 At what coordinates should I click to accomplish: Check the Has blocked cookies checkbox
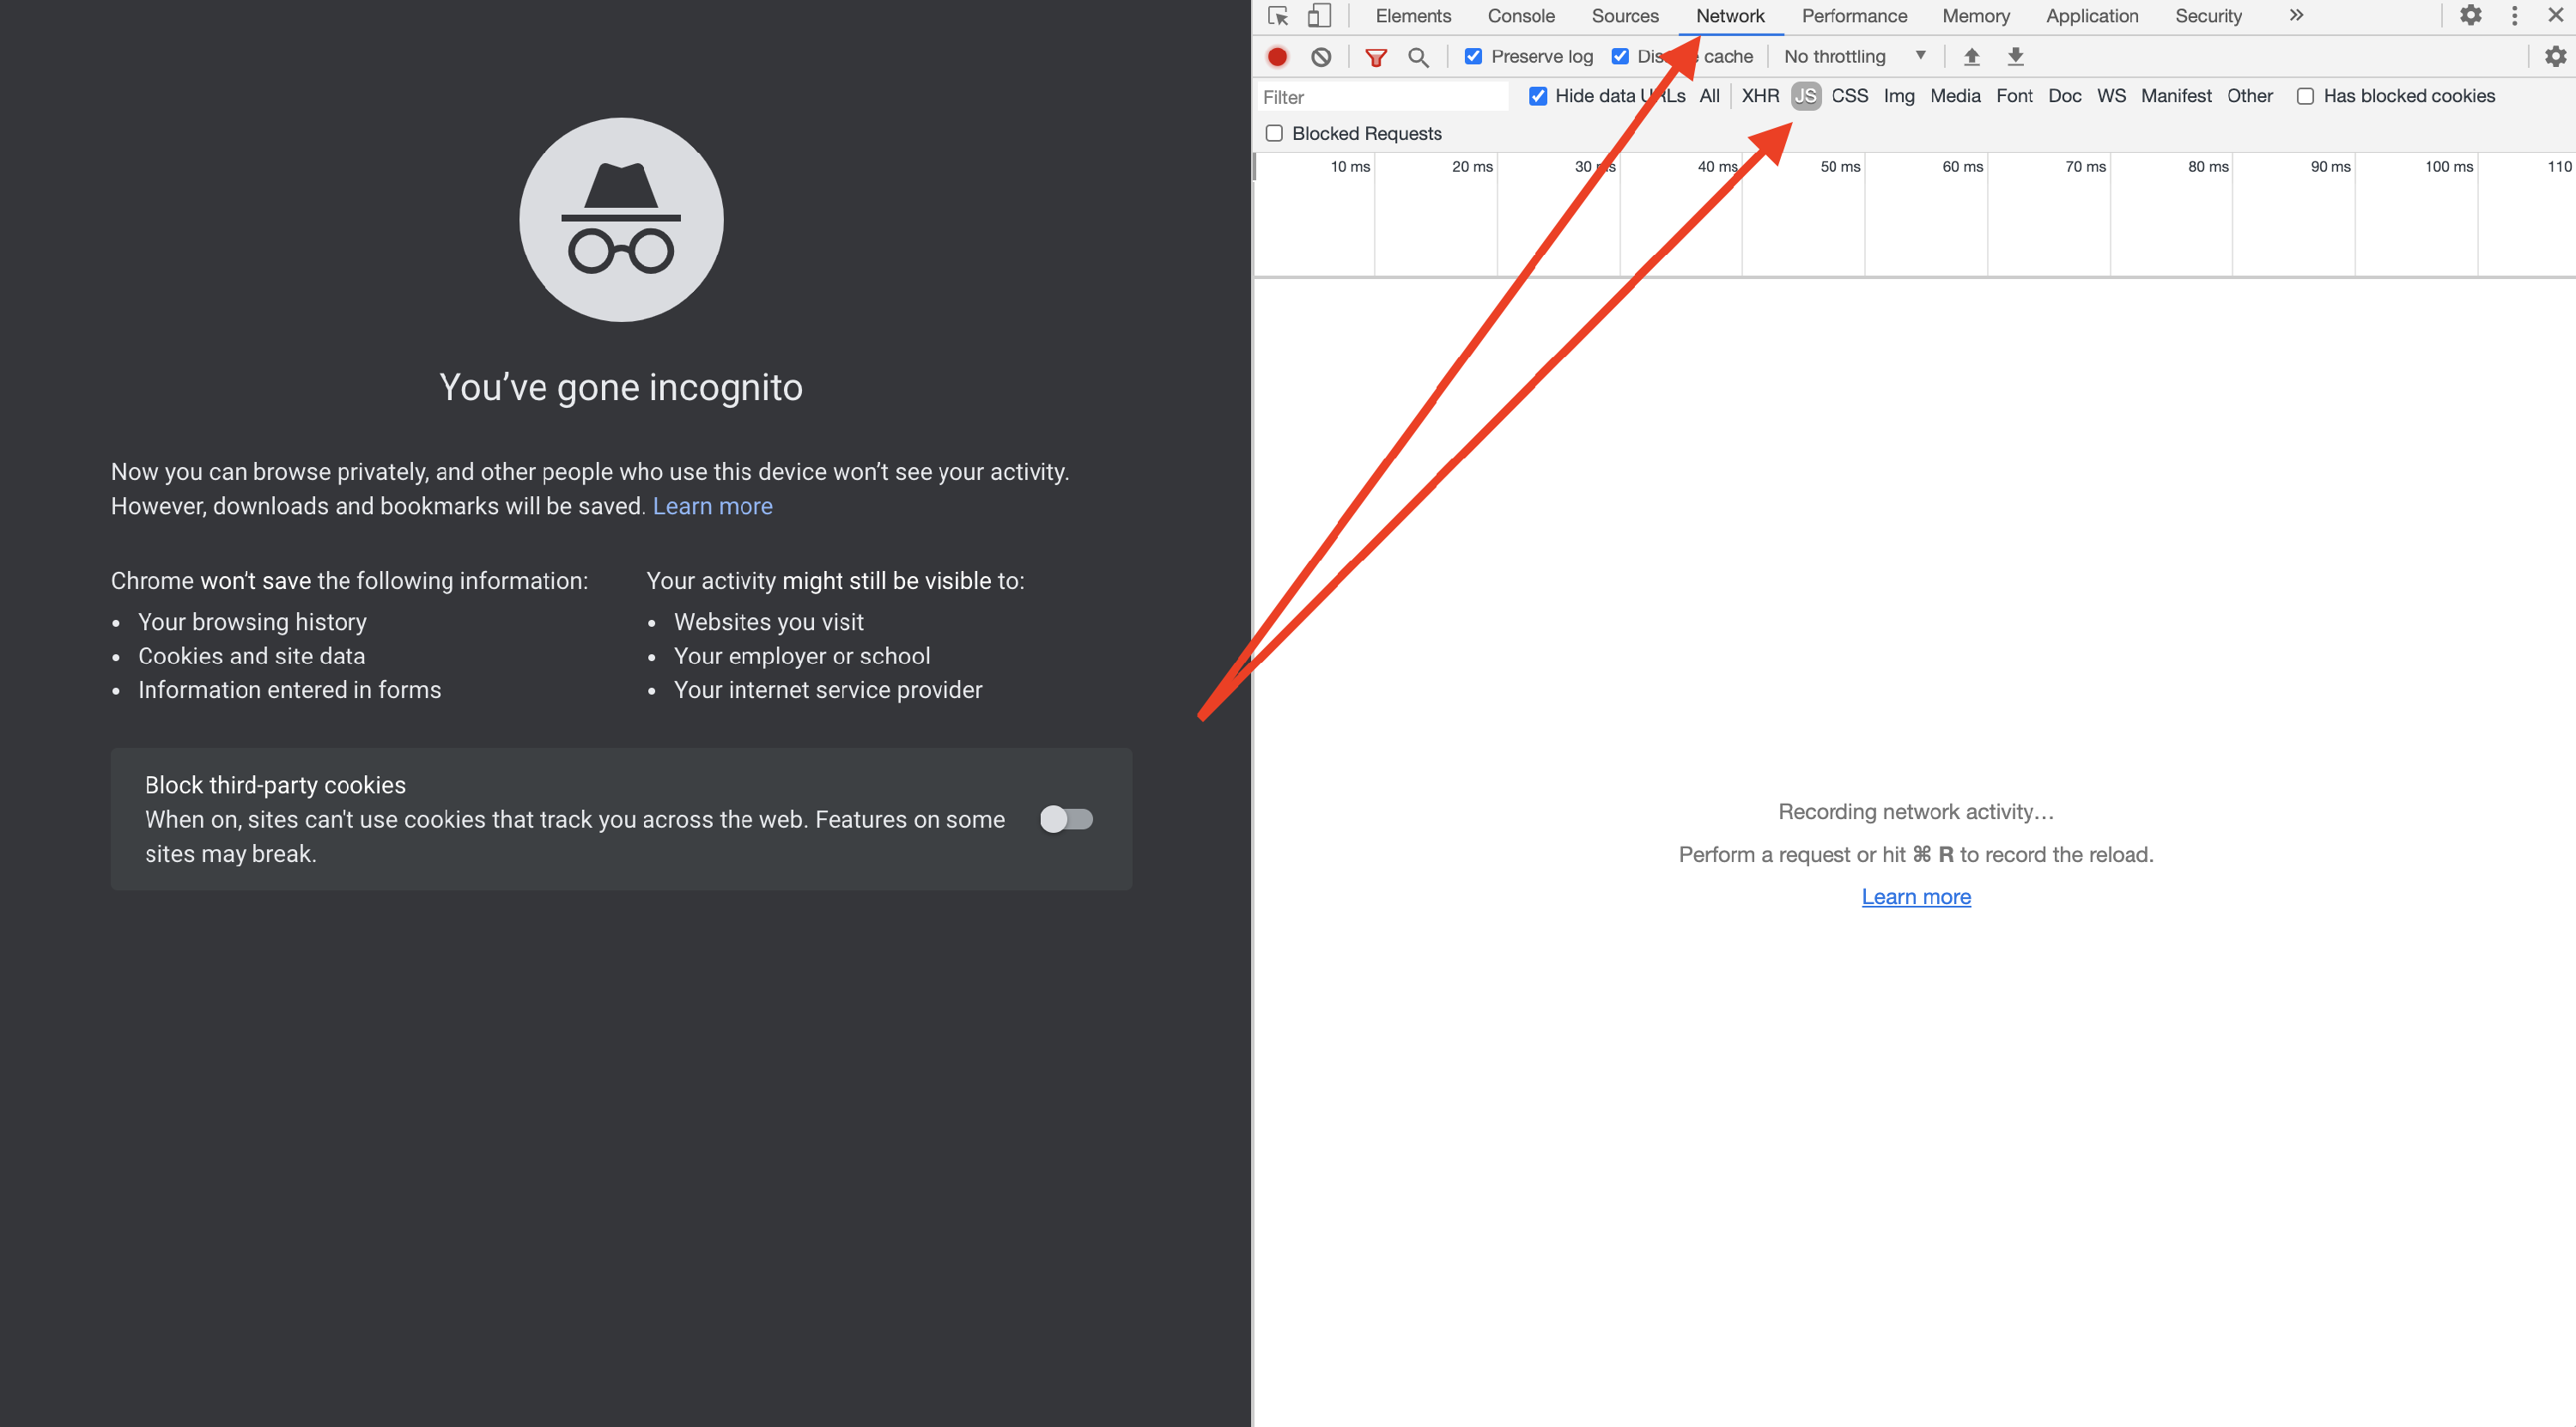click(x=2305, y=96)
